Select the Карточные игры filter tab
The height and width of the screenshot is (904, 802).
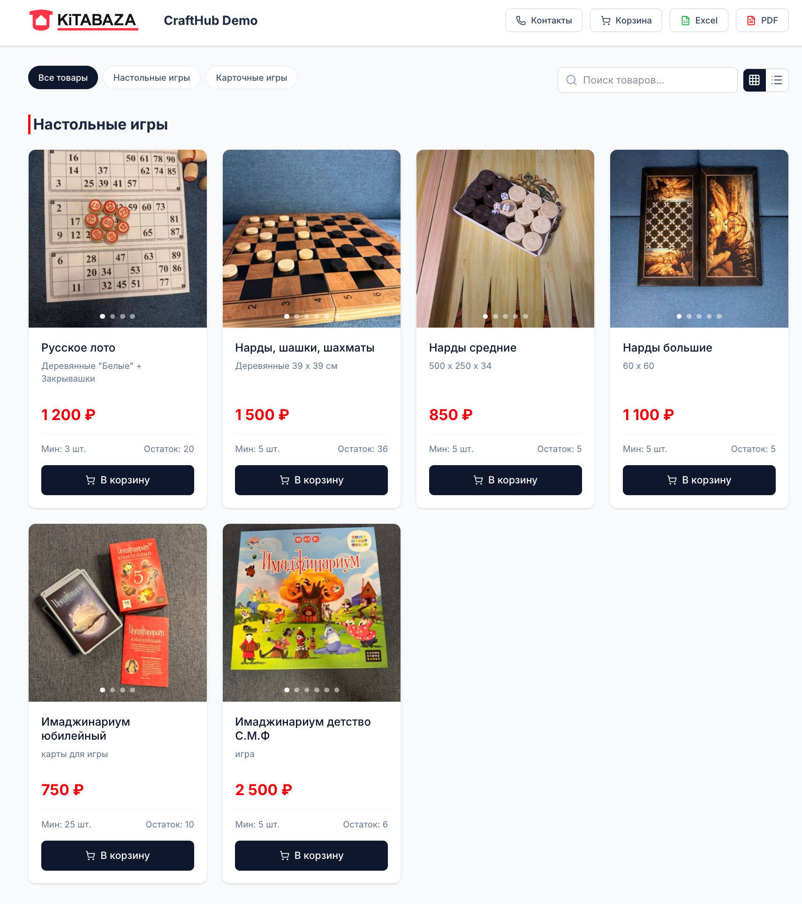tap(251, 77)
